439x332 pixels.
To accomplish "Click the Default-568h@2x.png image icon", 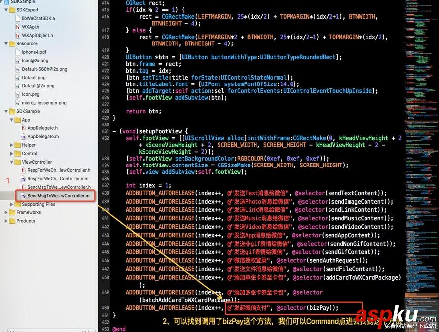I will pyautogui.click(x=18, y=69).
